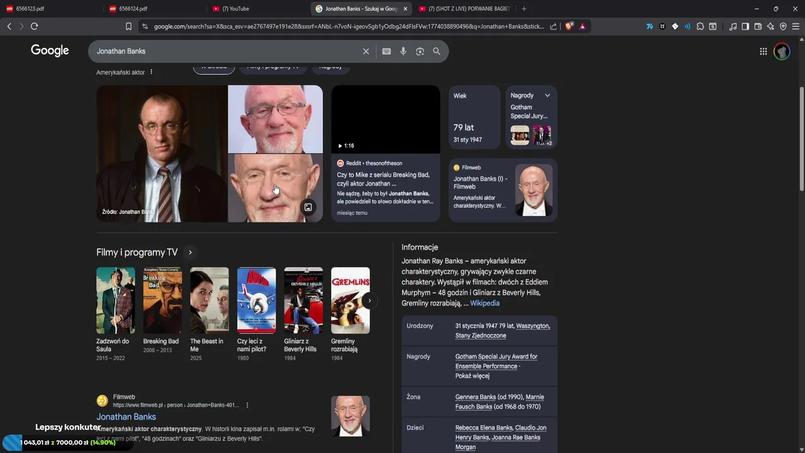Open large Jonathan Banks portrait photo
This screenshot has height=453, width=805.
(162, 154)
